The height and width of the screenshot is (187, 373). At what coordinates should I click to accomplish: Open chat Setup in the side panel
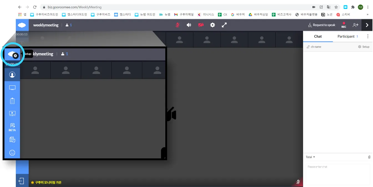click(x=364, y=47)
